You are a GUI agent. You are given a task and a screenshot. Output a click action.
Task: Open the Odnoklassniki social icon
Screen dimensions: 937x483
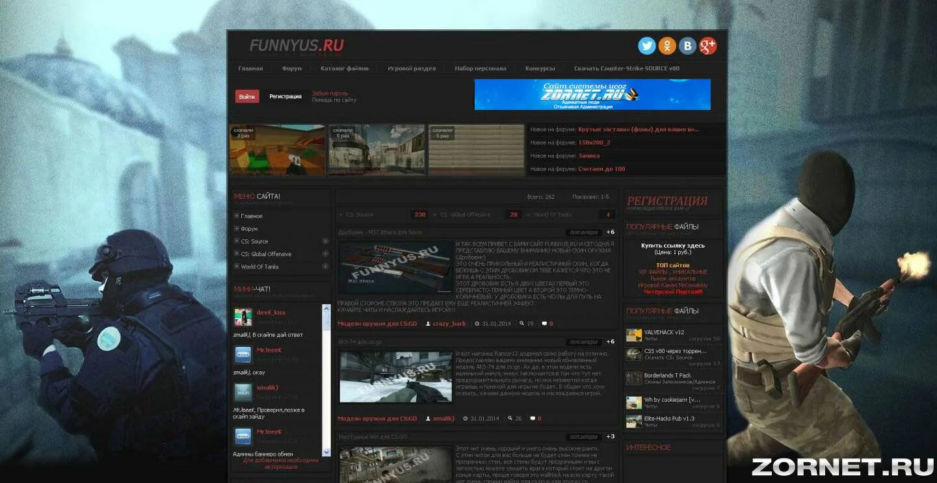click(667, 46)
